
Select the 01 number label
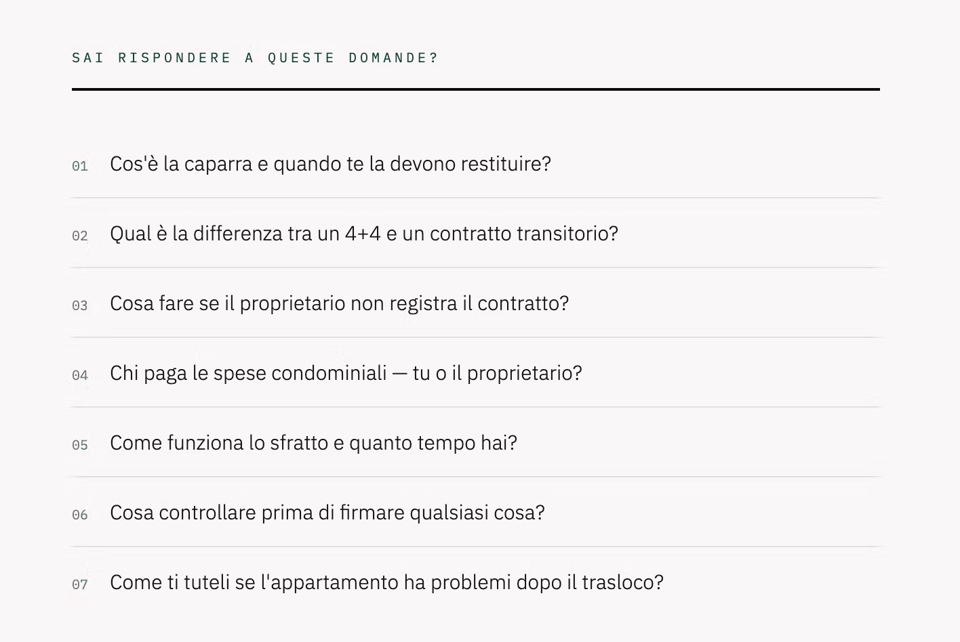click(x=80, y=166)
